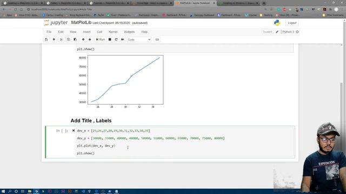
Task: Cut selected cells with scissors icon
Action: 62,39
